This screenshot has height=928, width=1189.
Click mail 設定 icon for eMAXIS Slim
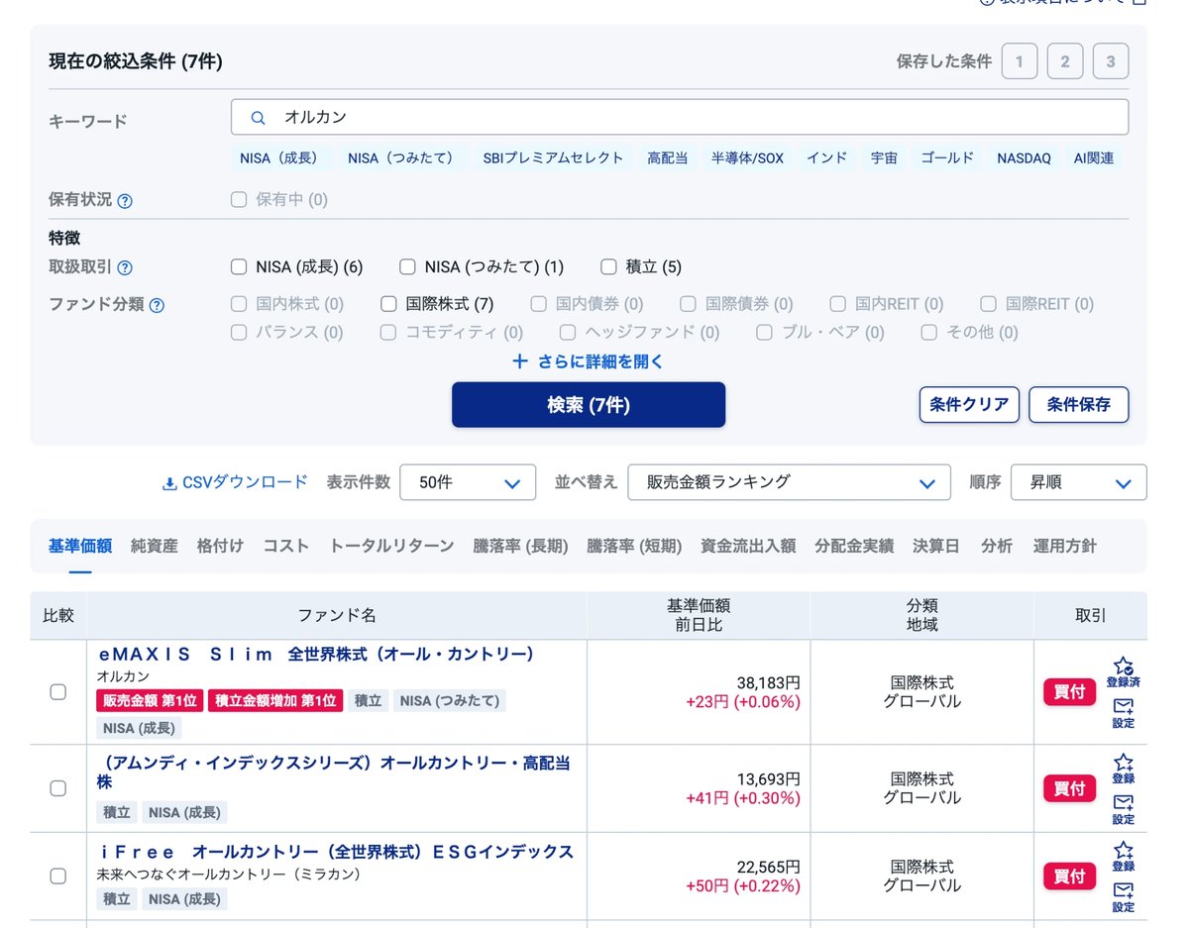point(1123,706)
